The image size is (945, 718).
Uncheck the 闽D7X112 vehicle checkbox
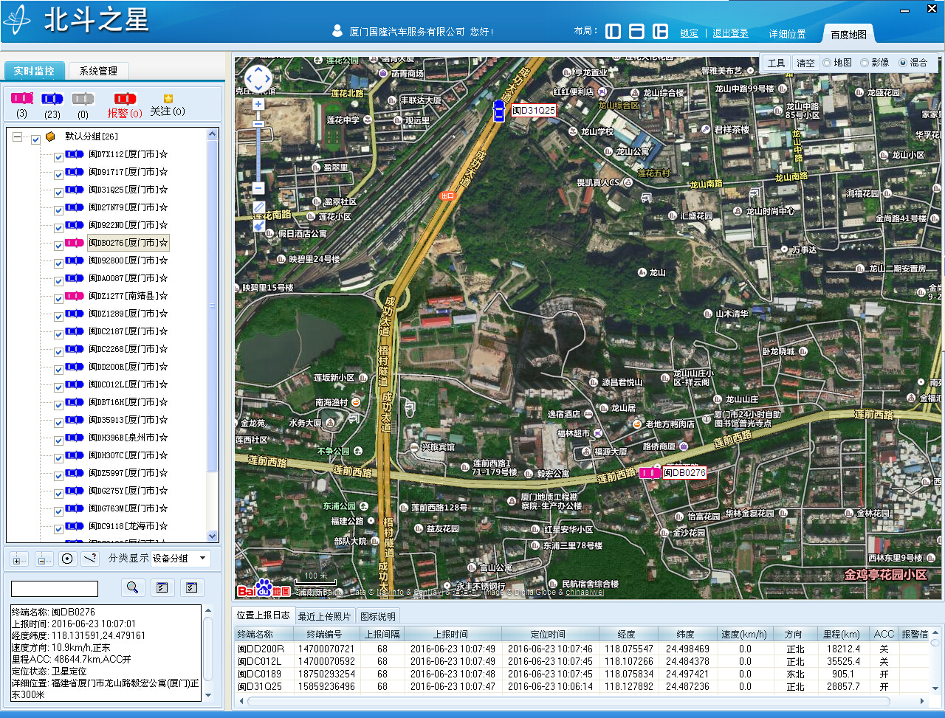(58, 156)
